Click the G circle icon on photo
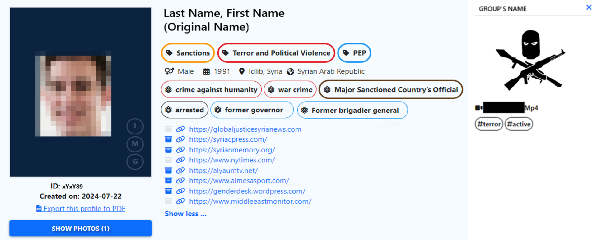This screenshot has height=240, width=597. (x=135, y=161)
